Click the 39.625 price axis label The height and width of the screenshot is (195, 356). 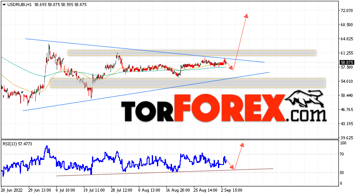coord(347,138)
